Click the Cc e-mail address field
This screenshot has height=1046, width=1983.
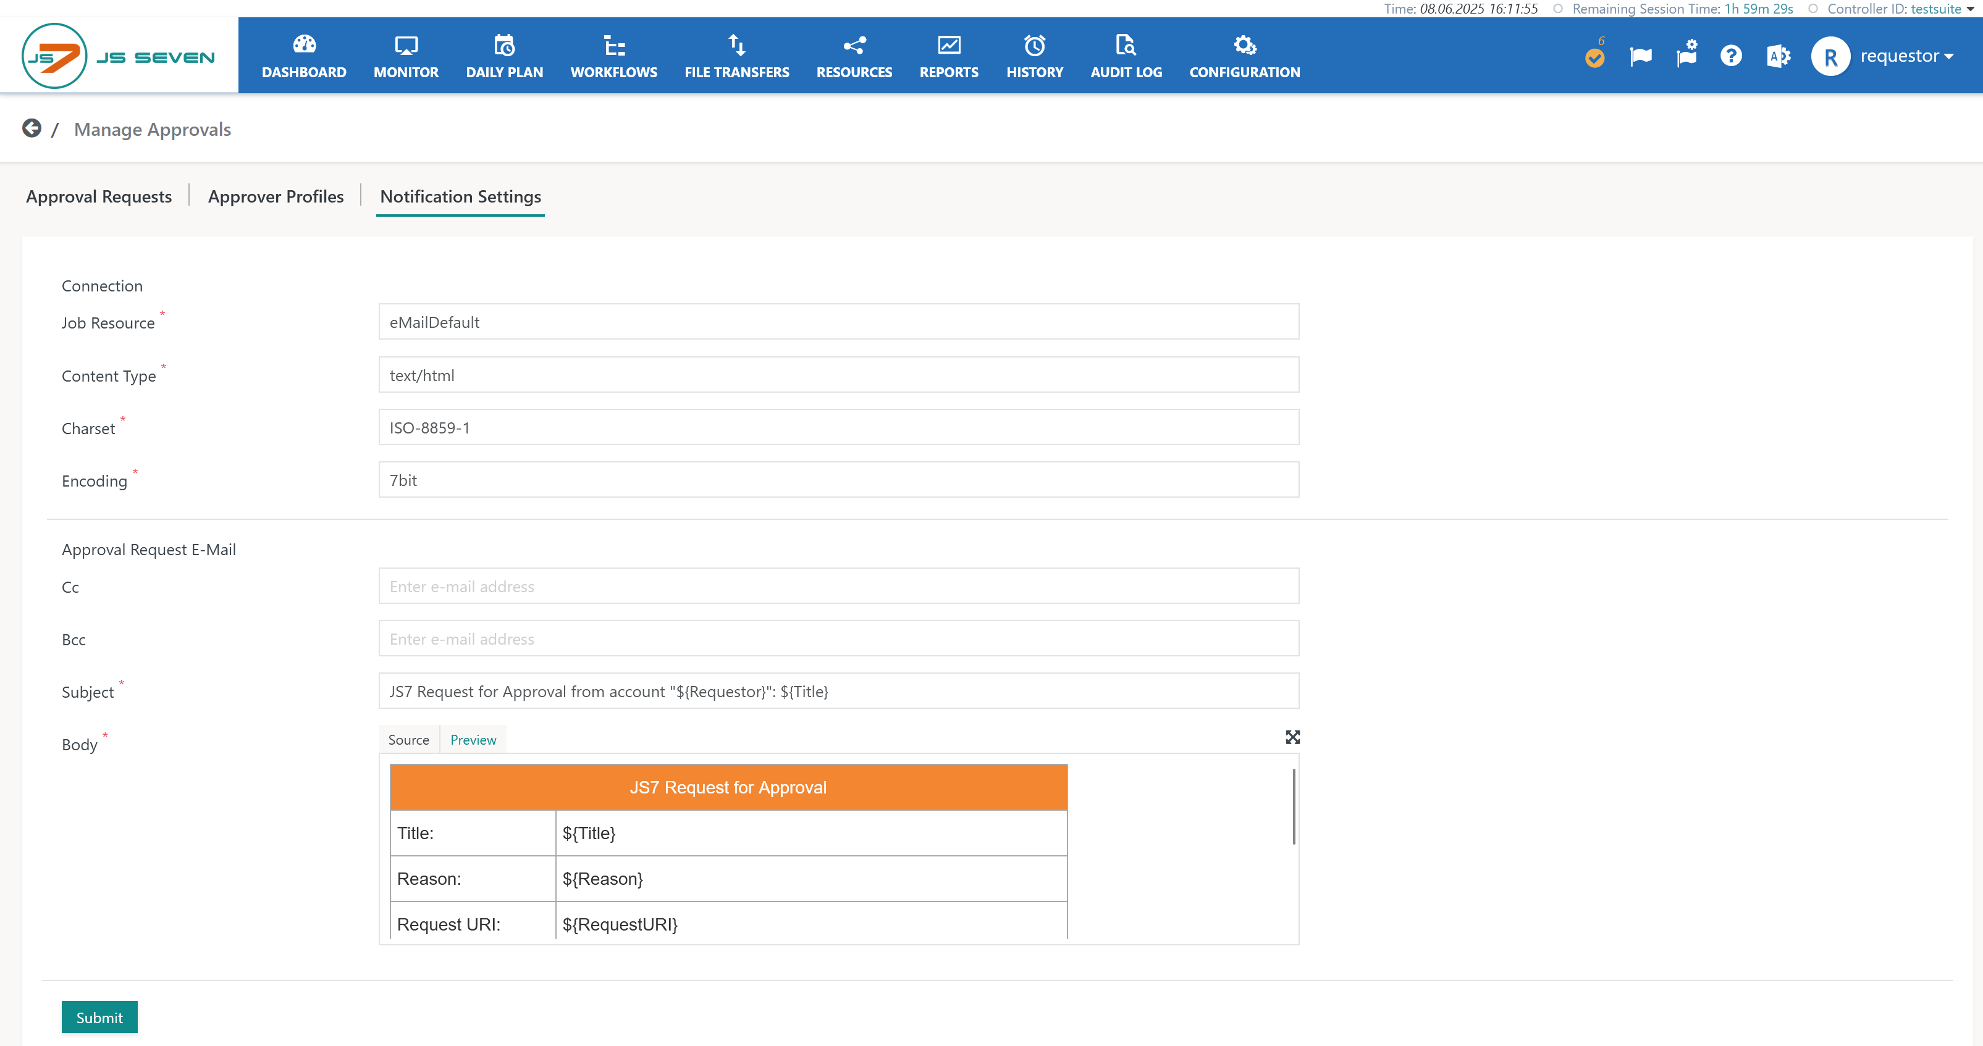click(838, 587)
